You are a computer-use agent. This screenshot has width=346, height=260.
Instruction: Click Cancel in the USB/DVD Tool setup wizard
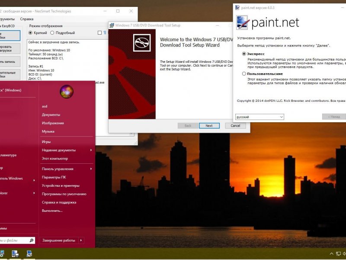click(x=235, y=126)
